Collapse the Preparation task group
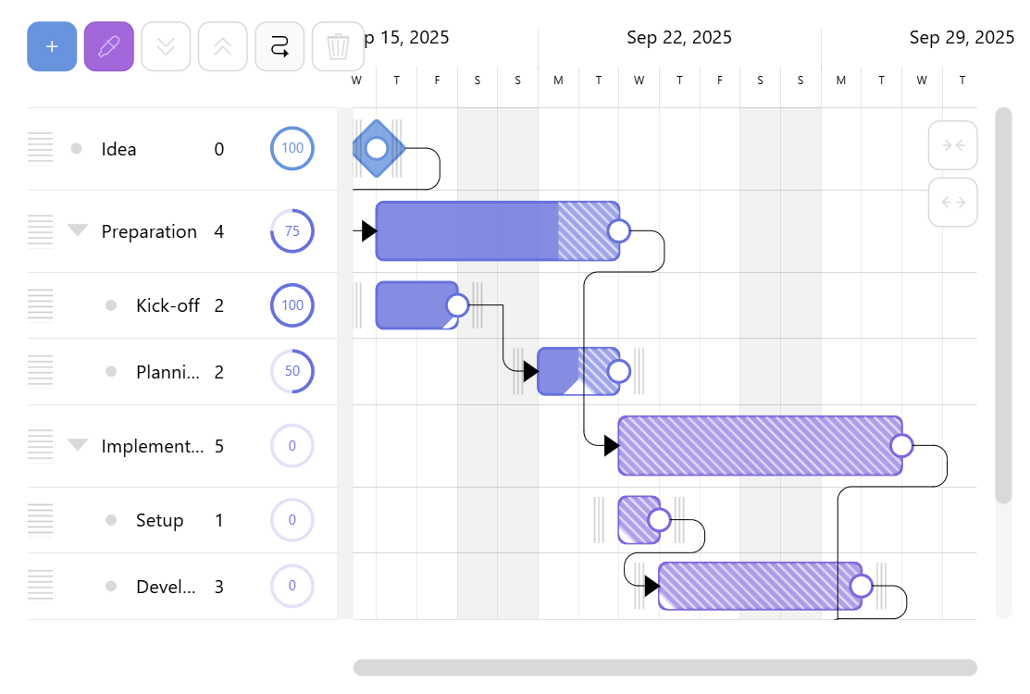The width and height of the screenshot is (1030, 694). click(x=78, y=230)
